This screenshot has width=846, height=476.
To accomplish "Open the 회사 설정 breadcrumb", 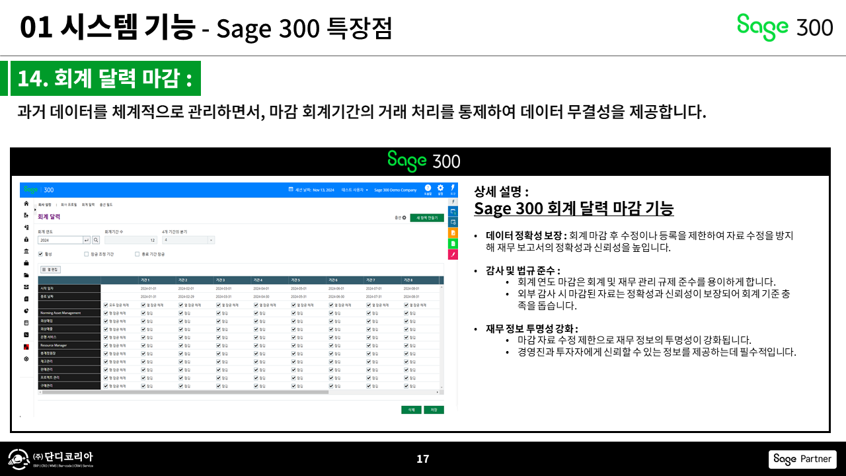I will coord(44,205).
